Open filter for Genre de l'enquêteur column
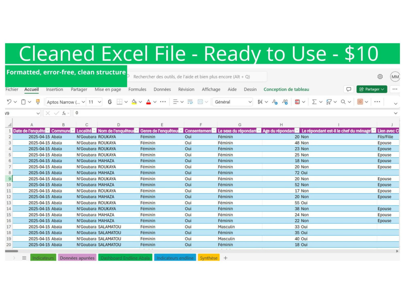 pyautogui.click(x=181, y=131)
